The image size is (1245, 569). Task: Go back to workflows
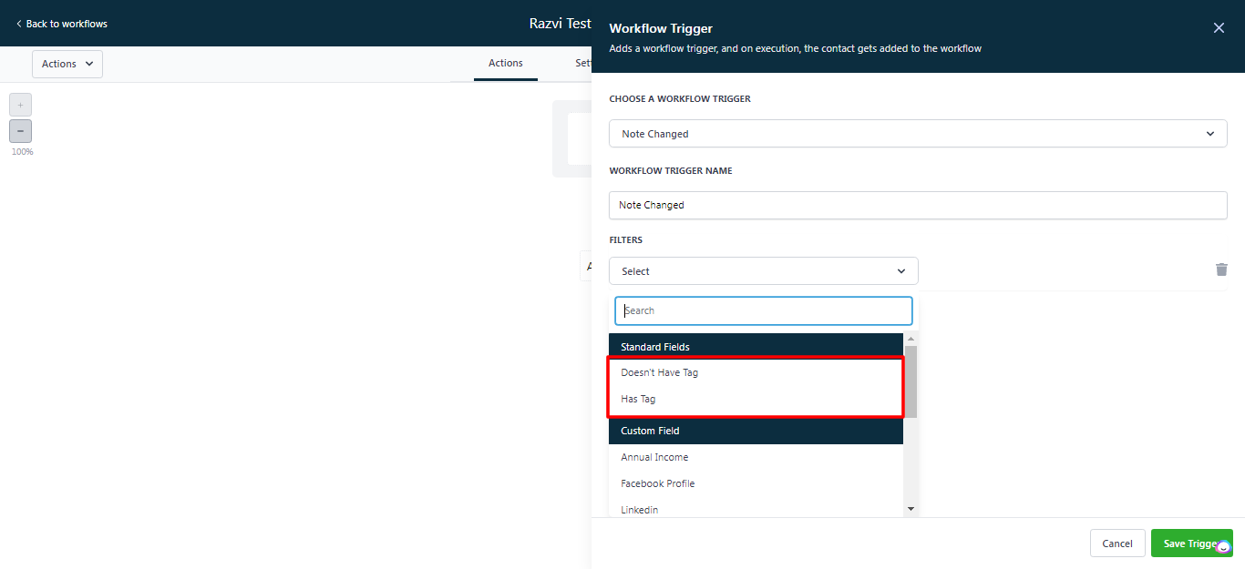(x=61, y=24)
